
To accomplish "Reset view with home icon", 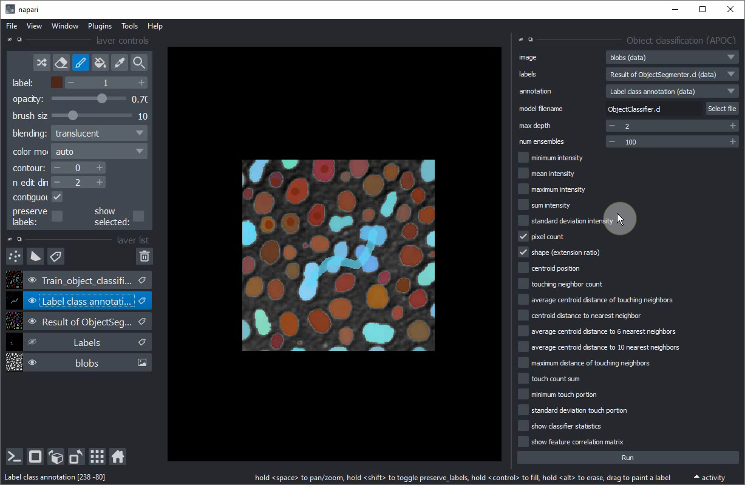I will click(118, 456).
